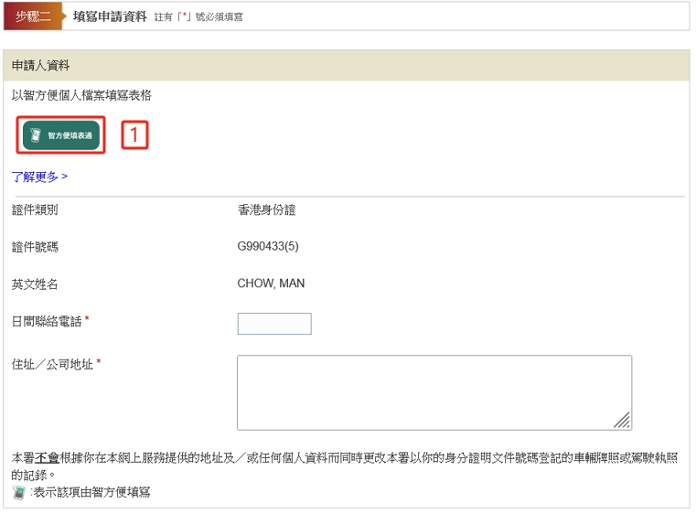Click the phone icon inside the 智方便 button
The image size is (696, 514).
pos(35,135)
